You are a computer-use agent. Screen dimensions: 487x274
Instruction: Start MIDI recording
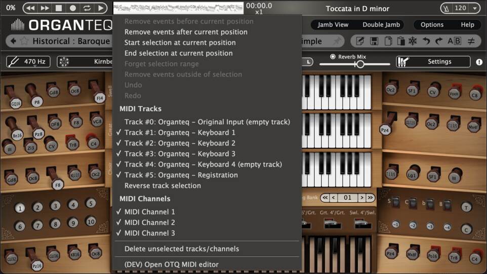pos(73,8)
